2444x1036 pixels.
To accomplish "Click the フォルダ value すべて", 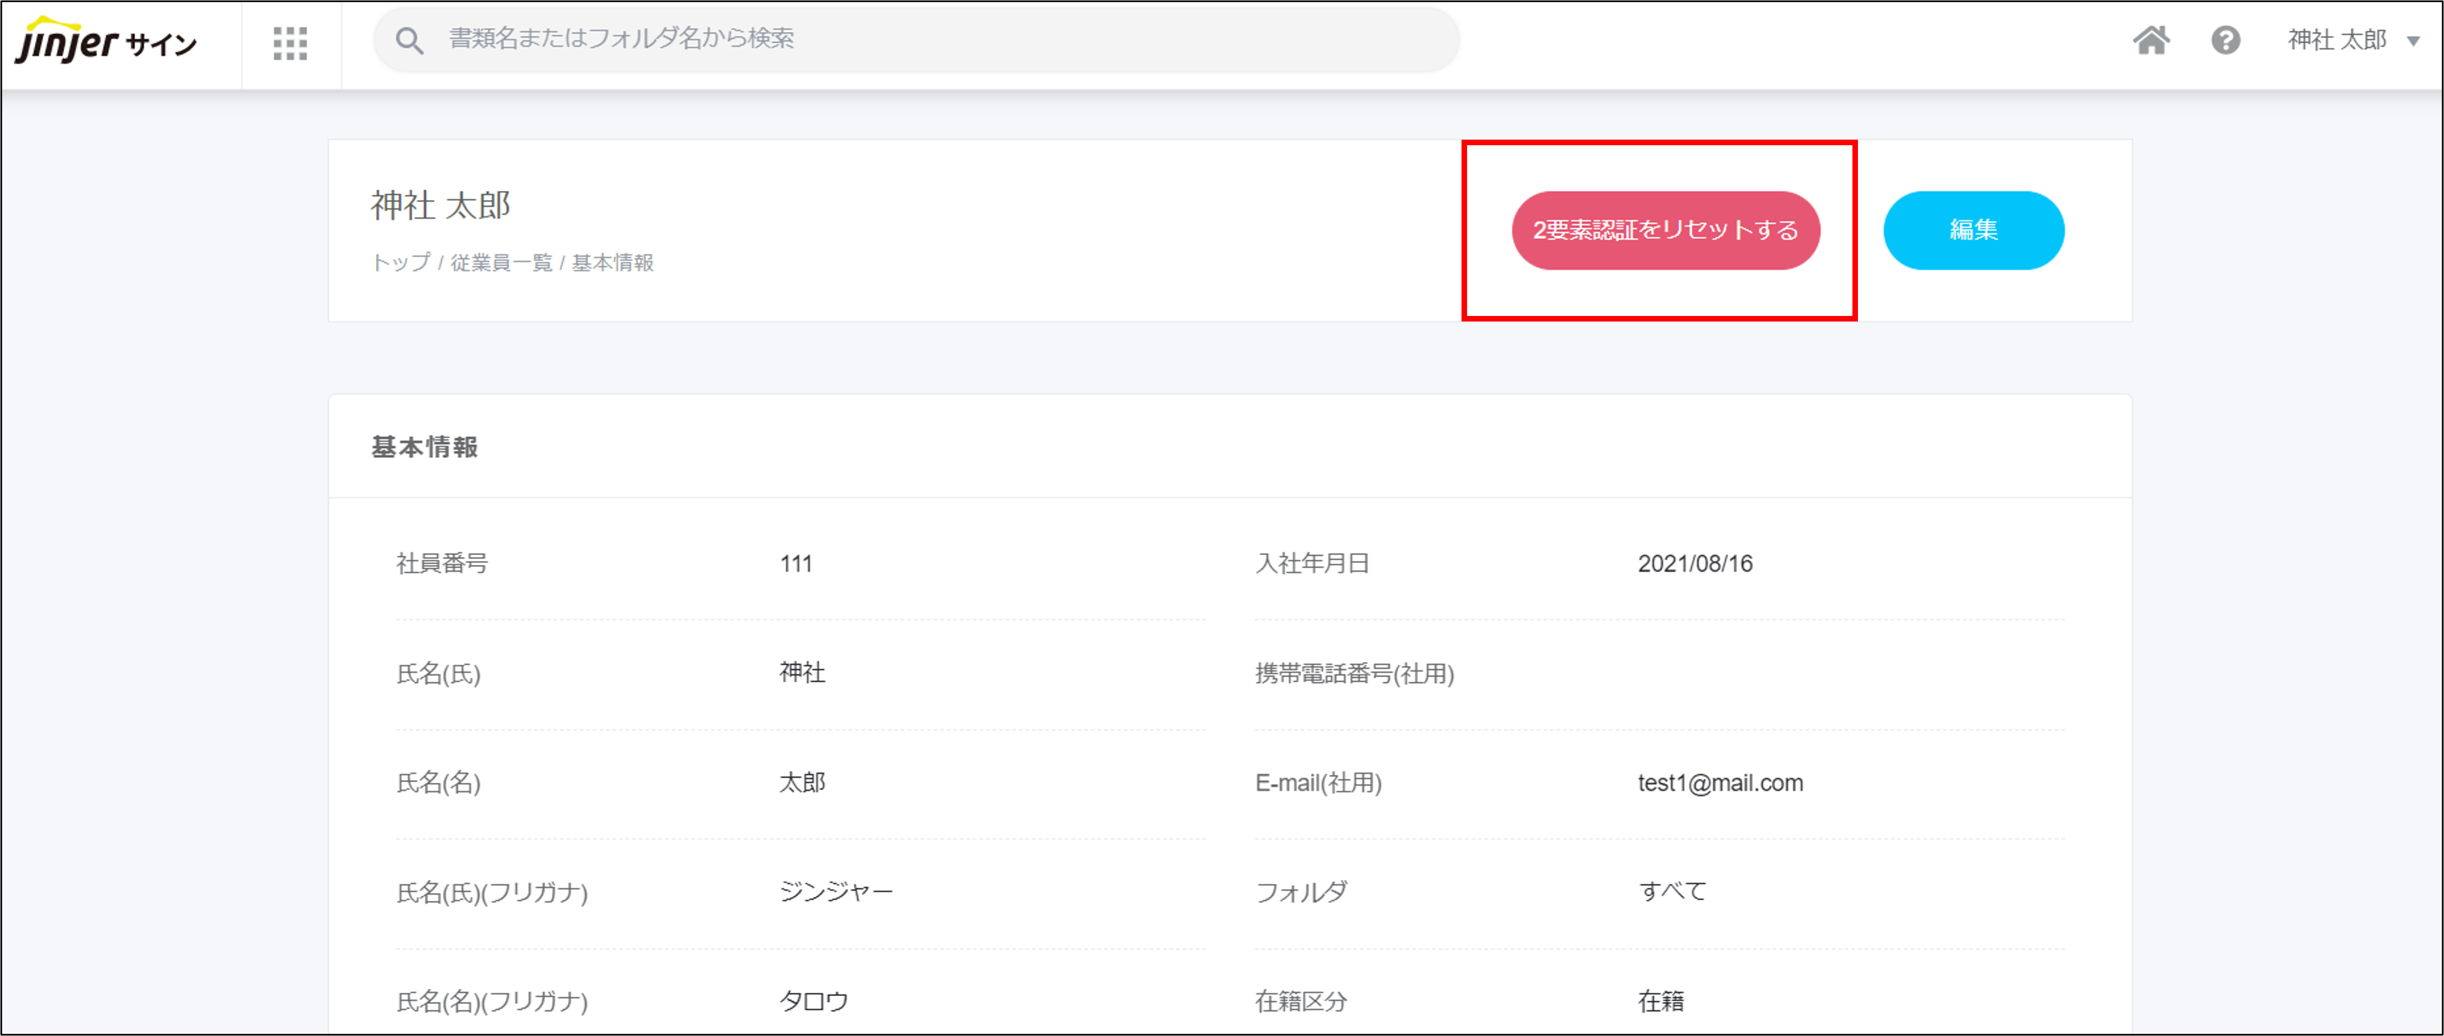I will coord(1672,892).
